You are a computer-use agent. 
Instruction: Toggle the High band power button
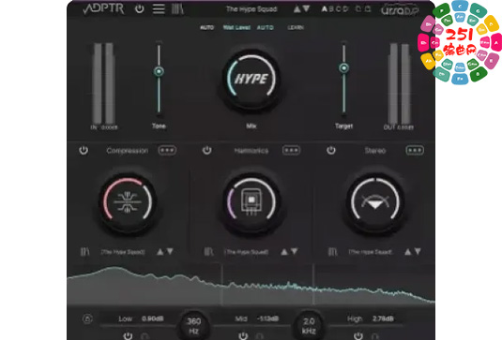point(357,336)
